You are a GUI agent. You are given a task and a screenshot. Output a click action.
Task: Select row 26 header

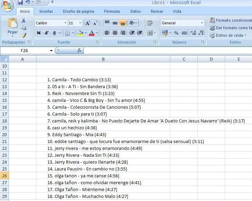coord(4,176)
